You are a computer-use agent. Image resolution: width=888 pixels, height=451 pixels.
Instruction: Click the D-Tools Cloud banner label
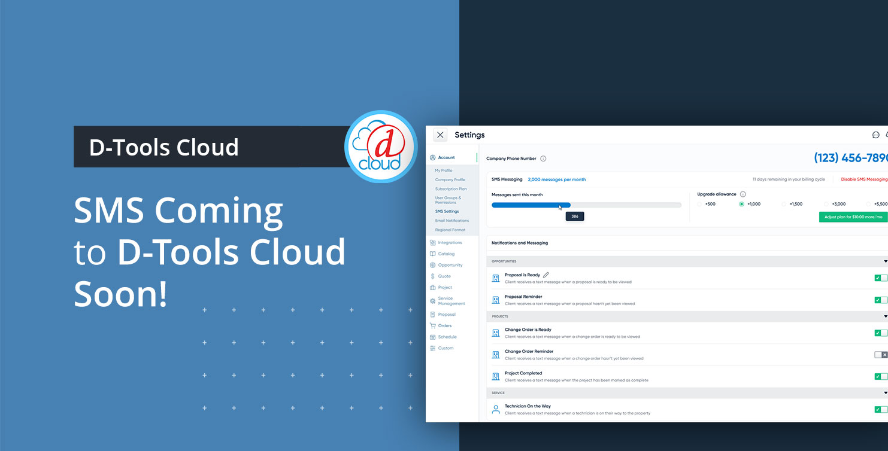[x=163, y=147]
